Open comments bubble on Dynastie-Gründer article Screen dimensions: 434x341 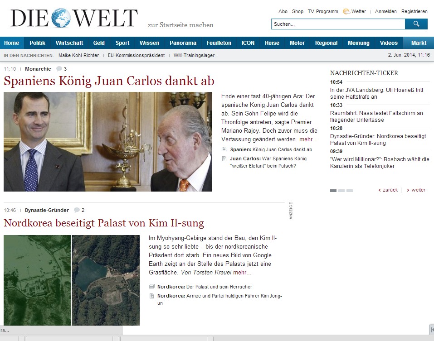(77, 210)
